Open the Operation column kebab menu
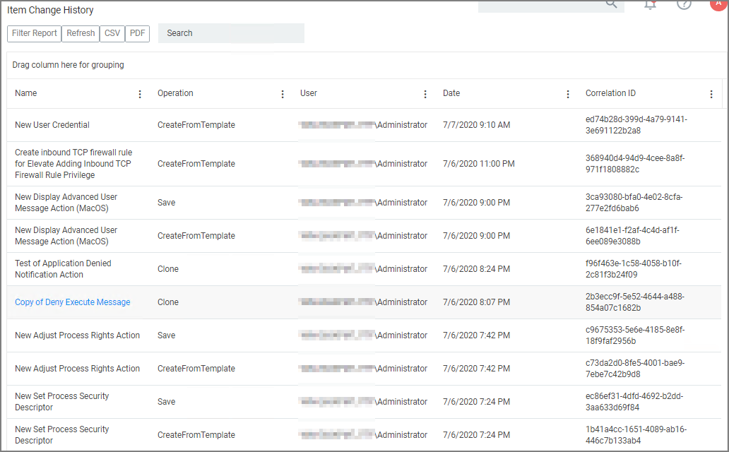 click(283, 95)
